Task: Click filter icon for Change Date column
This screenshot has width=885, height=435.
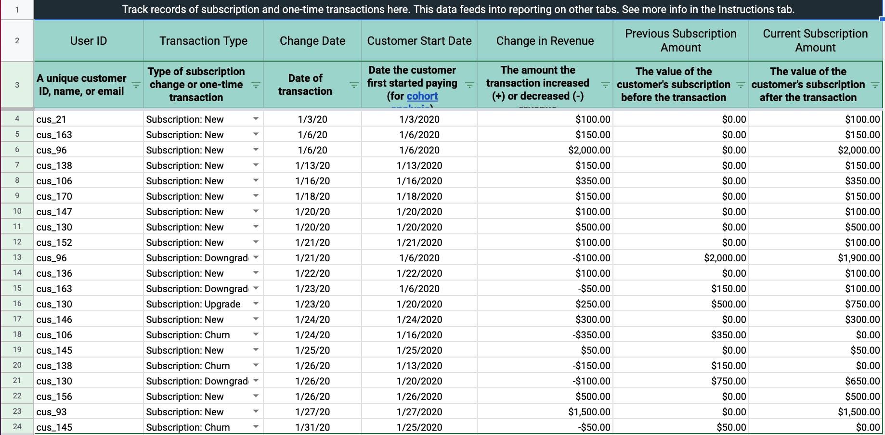Action: coord(354,85)
